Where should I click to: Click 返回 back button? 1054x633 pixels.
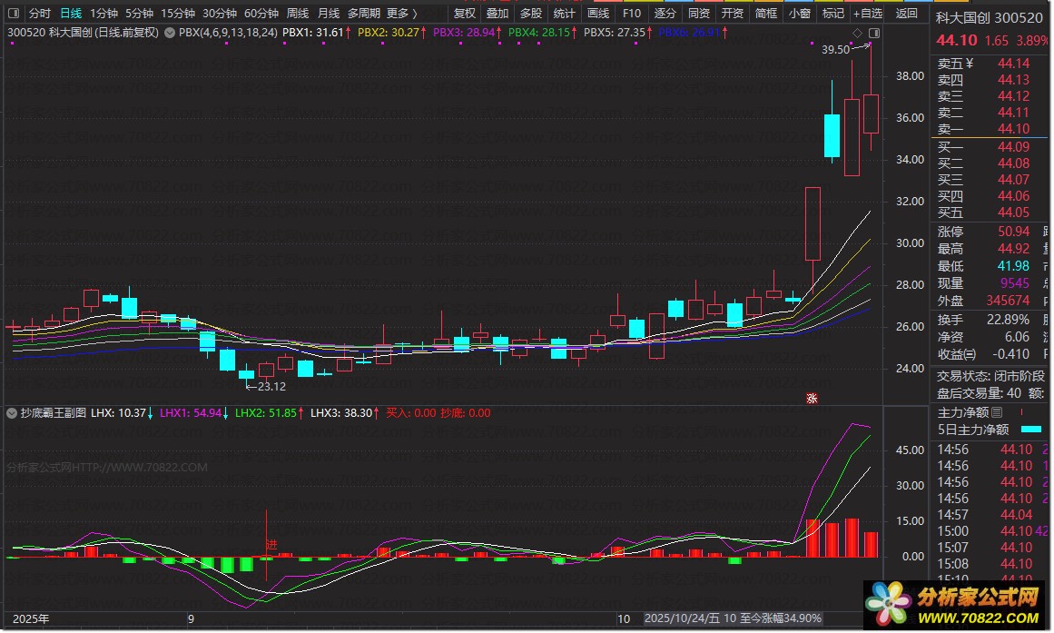pyautogui.click(x=907, y=13)
